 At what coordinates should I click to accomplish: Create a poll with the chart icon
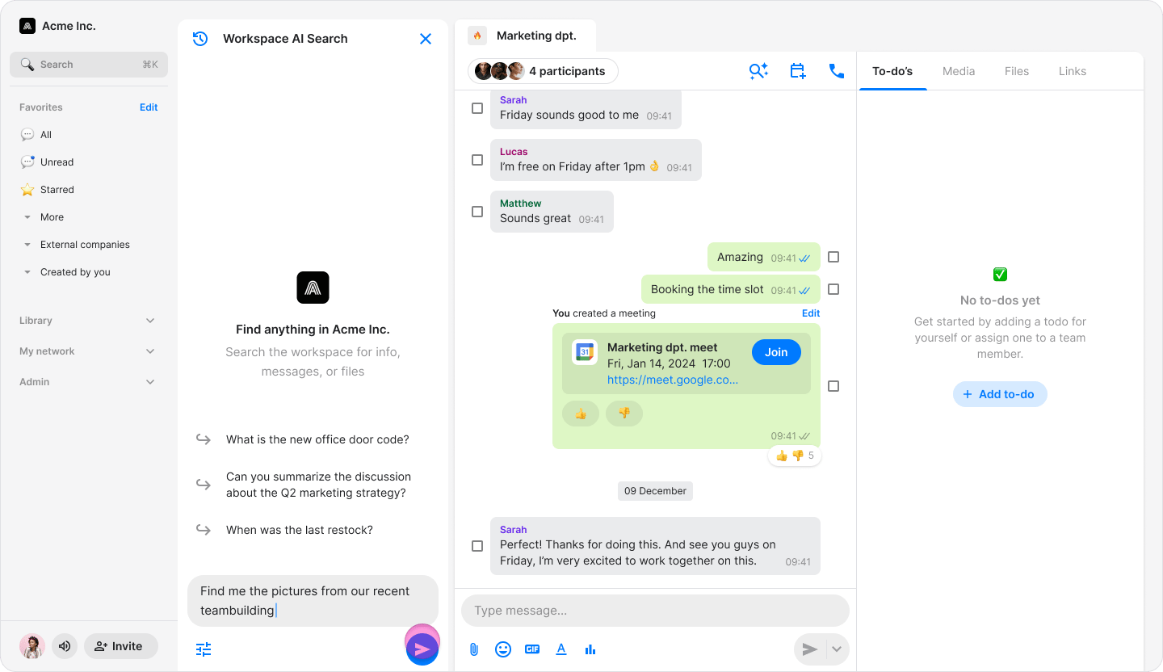[590, 649]
